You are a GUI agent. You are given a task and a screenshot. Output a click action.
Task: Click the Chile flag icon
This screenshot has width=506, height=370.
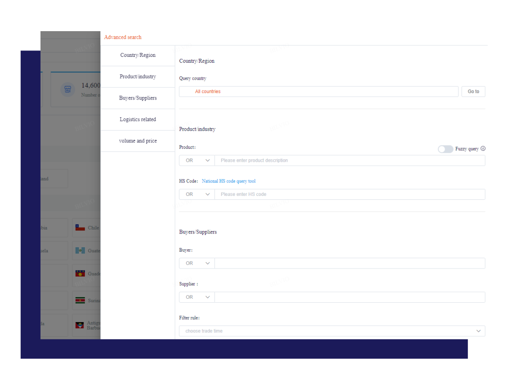click(80, 228)
